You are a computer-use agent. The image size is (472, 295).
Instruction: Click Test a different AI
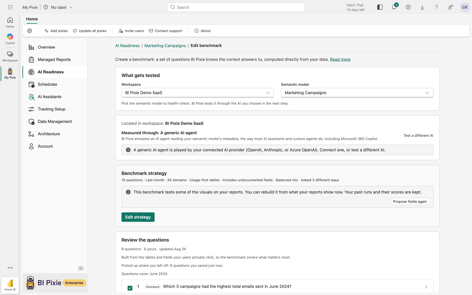(x=418, y=135)
